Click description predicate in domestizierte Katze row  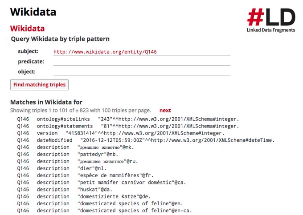[x=53, y=196]
